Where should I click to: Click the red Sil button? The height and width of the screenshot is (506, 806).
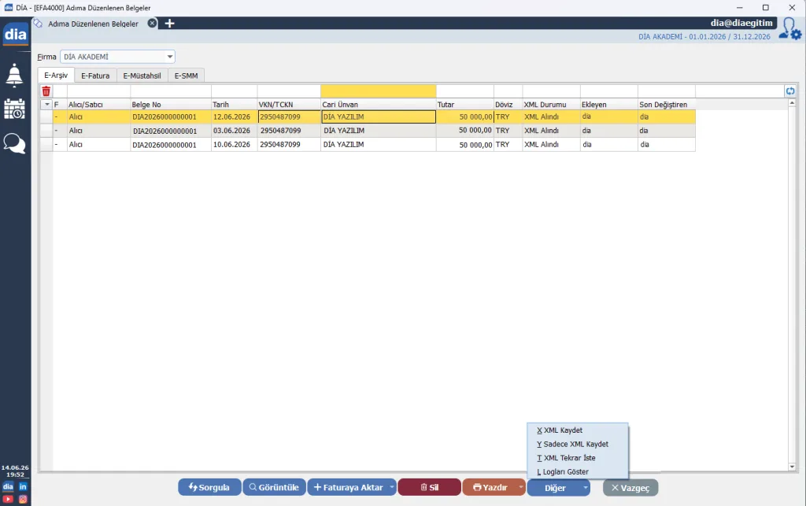point(429,487)
